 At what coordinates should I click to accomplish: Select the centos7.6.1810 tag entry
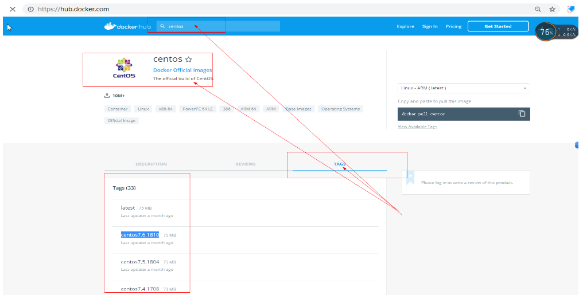pyautogui.click(x=140, y=235)
